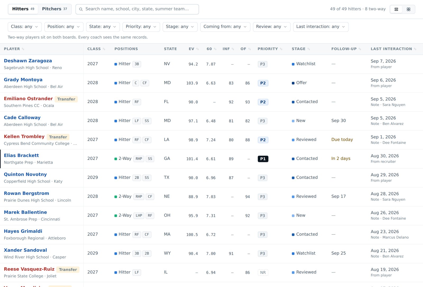
Task: Open Hayes Grimaldi's player profile
Action: click(23, 231)
